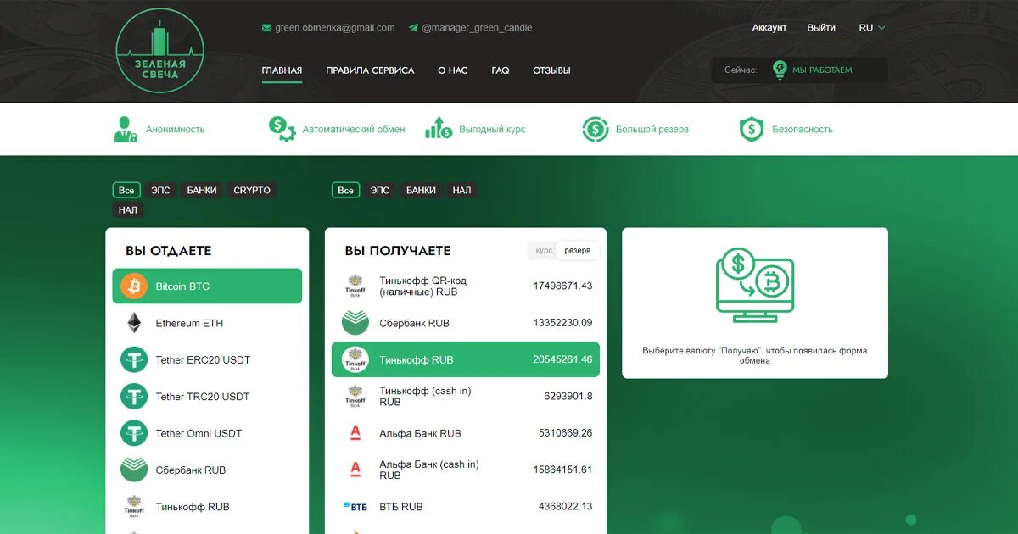1018x534 pixels.
Task: Click the exchange monitor illustration icon
Action: pos(755,285)
